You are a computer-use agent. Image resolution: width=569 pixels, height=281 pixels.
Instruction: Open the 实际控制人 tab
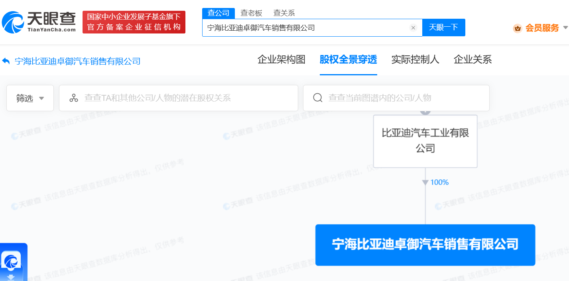[x=415, y=60]
